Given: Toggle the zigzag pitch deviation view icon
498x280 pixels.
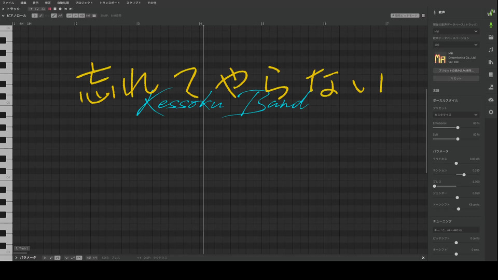Looking at the screenshot, I should 75,16.
